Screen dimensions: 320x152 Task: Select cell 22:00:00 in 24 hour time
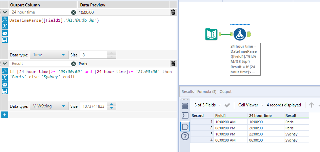(266, 134)
